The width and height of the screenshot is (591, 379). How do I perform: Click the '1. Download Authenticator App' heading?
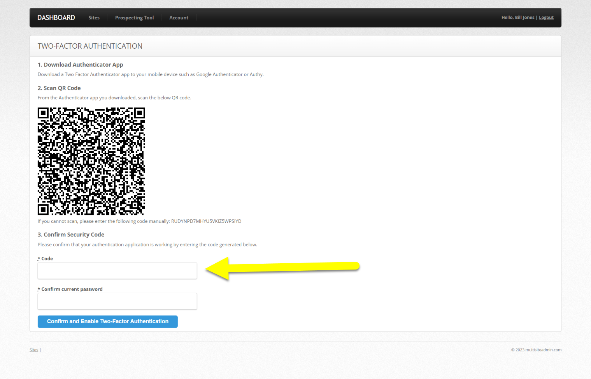pos(81,65)
